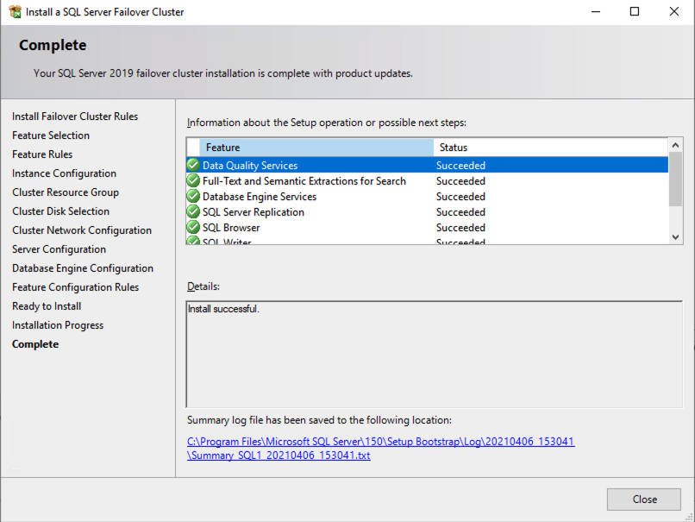Select the Installation Progress step in sidebar
Viewport: 695px width, 522px height.
click(x=58, y=325)
